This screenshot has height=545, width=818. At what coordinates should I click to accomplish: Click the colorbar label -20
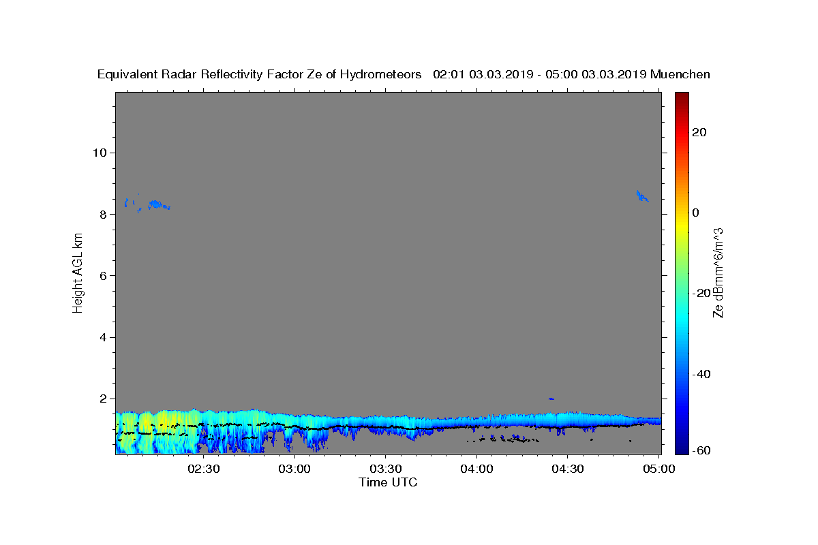click(x=701, y=293)
